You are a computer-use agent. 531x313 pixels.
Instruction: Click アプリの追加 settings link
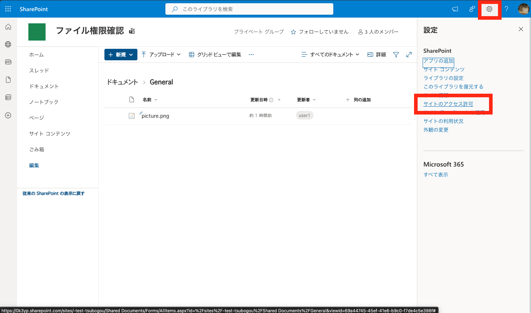coord(438,61)
